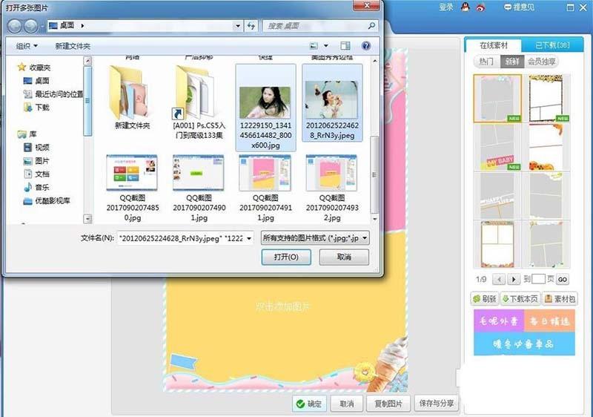Toggle the preview pane icon

tap(345, 46)
